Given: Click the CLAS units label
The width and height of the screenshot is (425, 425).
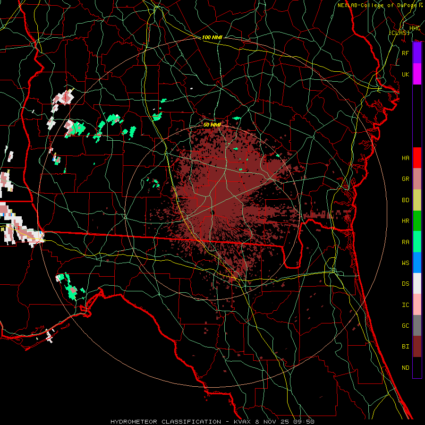Looking at the screenshot, I should coord(399,33).
